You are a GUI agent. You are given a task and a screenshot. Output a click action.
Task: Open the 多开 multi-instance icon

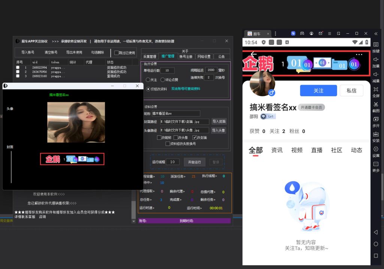pyautogui.click(x=376, y=120)
